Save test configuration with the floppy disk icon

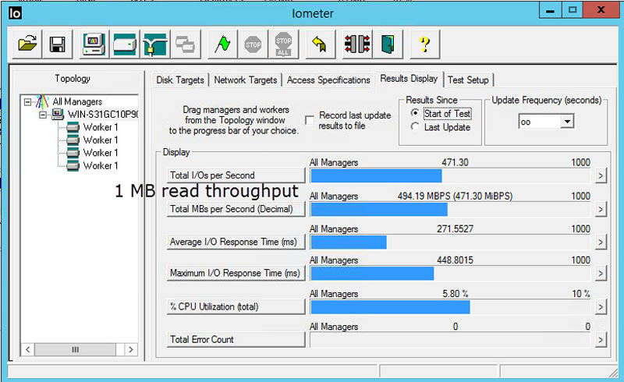57,44
